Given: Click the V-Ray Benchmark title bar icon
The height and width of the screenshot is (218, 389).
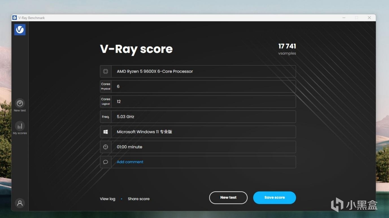Looking at the screenshot, I should 15,18.
